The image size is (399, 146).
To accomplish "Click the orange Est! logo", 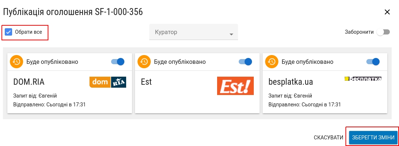I will (235, 86).
